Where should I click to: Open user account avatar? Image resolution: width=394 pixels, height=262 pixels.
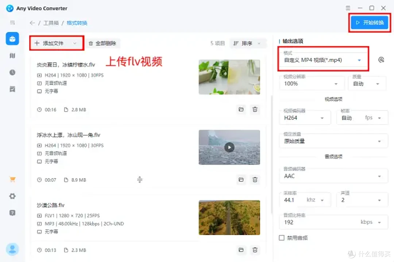[12, 249]
